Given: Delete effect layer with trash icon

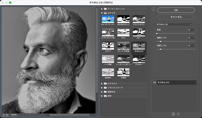Looking at the screenshot, I should 179,114.
